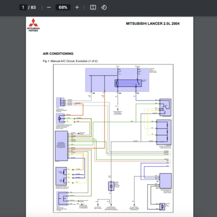Screen dimensions: 217x217
Task: Click the zoom in plus icon
Action: click(x=77, y=7)
